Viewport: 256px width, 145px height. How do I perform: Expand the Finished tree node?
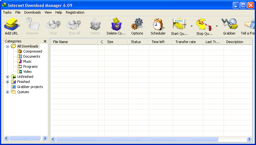tap(7, 82)
